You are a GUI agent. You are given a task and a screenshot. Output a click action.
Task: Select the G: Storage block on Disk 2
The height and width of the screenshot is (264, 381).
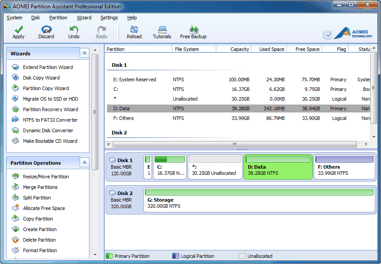pos(259,200)
